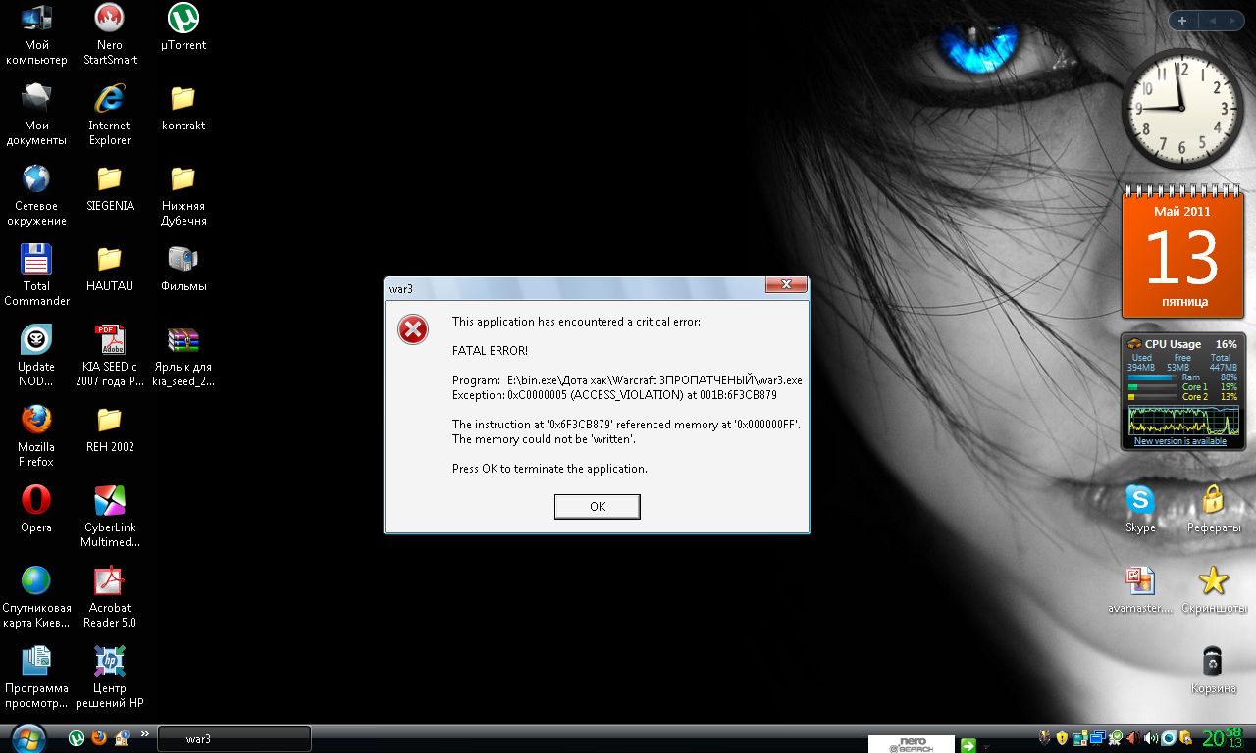Select the Скриншоты star icon

point(1214,589)
